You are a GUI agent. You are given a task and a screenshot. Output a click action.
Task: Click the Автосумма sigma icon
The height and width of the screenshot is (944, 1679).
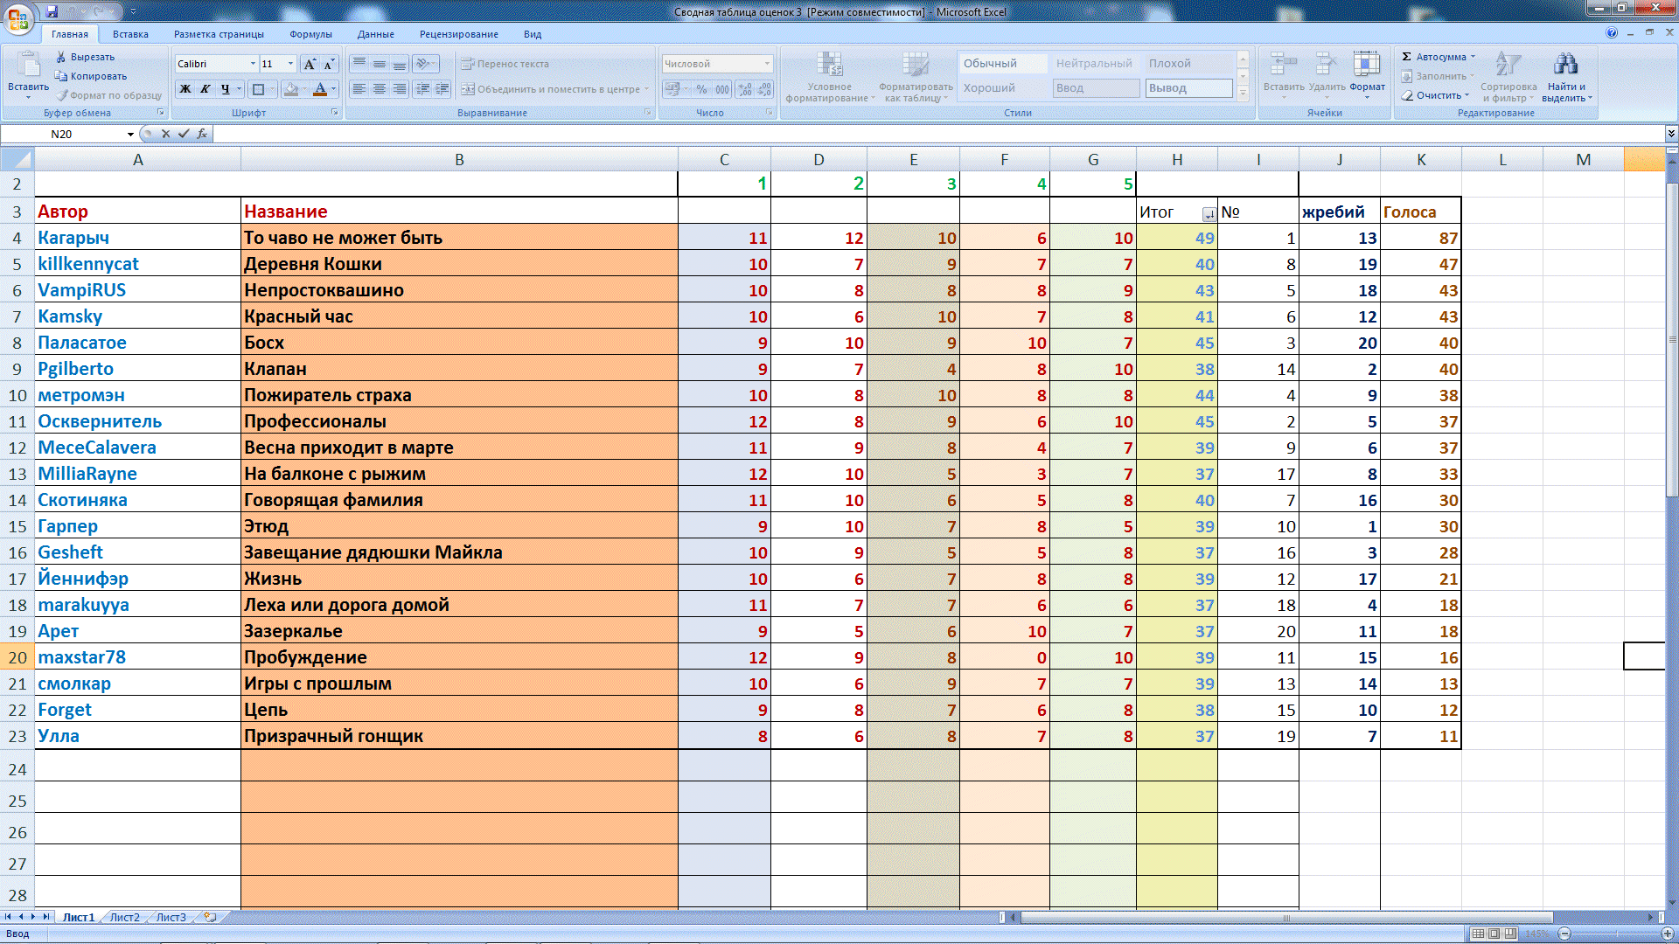pyautogui.click(x=1407, y=57)
